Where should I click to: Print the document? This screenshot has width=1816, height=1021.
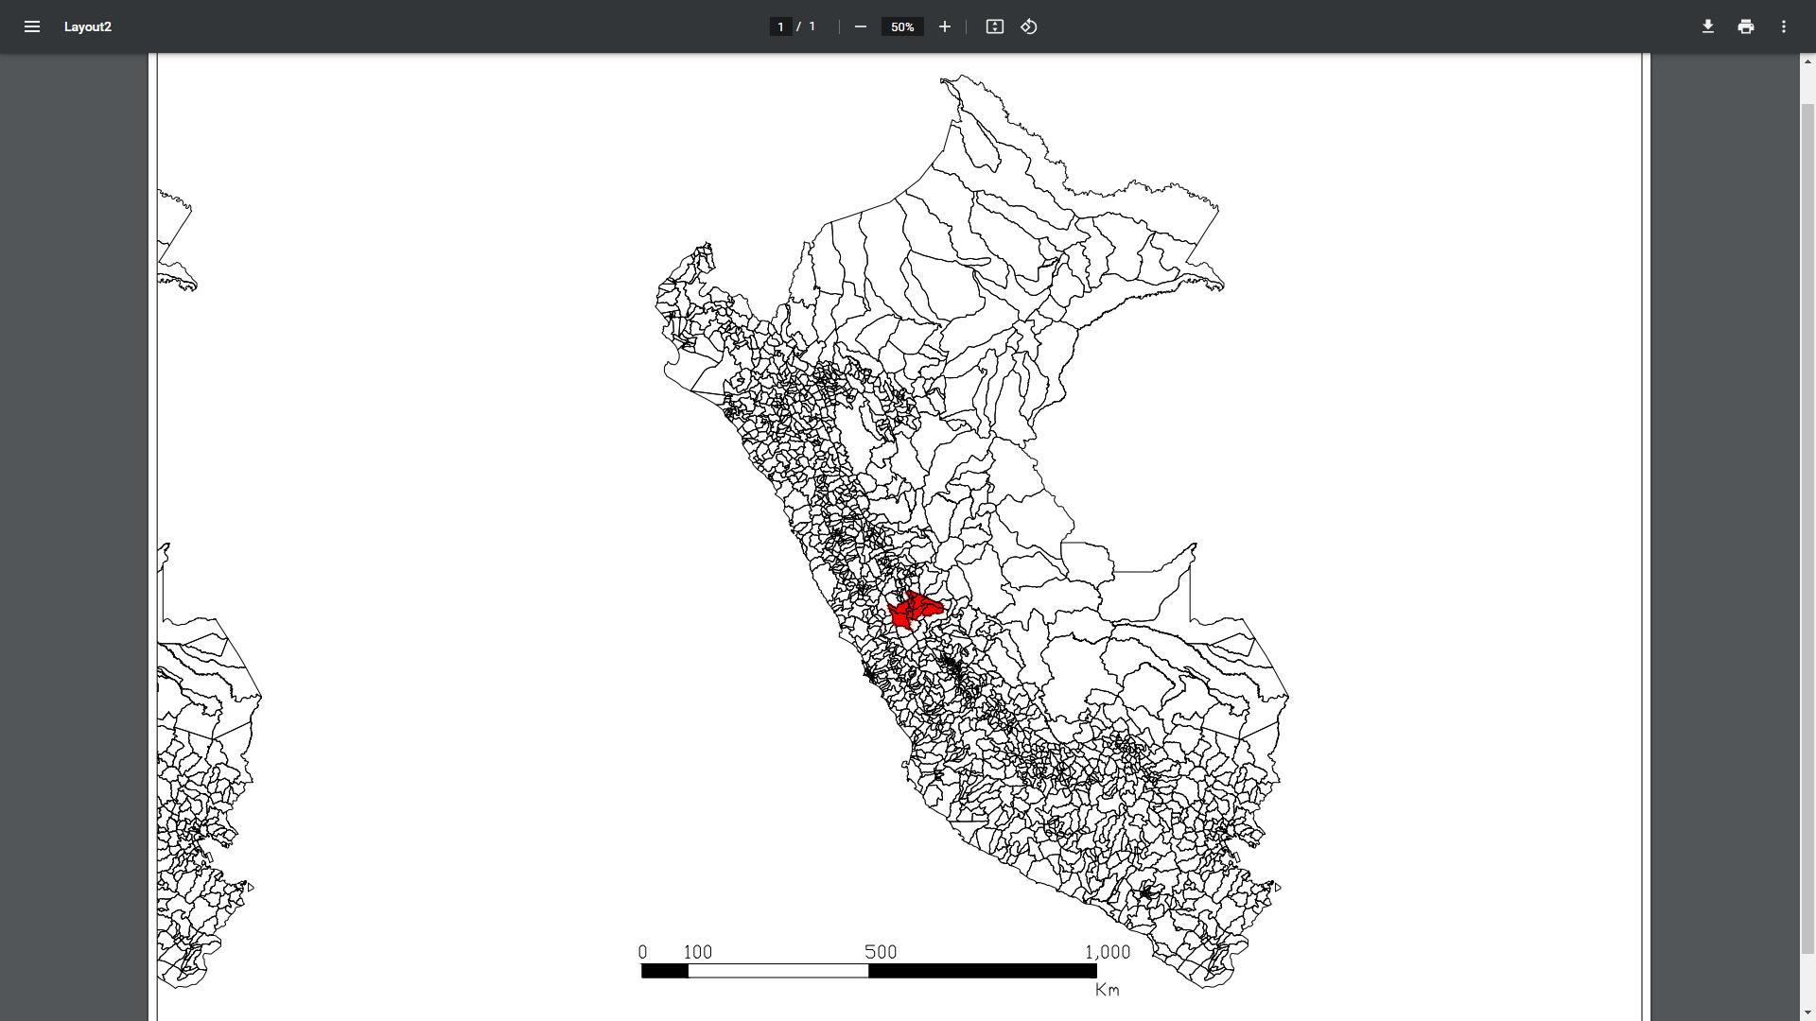1745,26
